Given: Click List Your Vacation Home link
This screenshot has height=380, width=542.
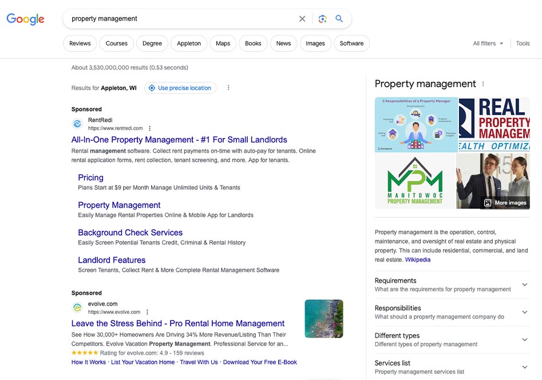Looking at the screenshot, I should click(x=143, y=362).
